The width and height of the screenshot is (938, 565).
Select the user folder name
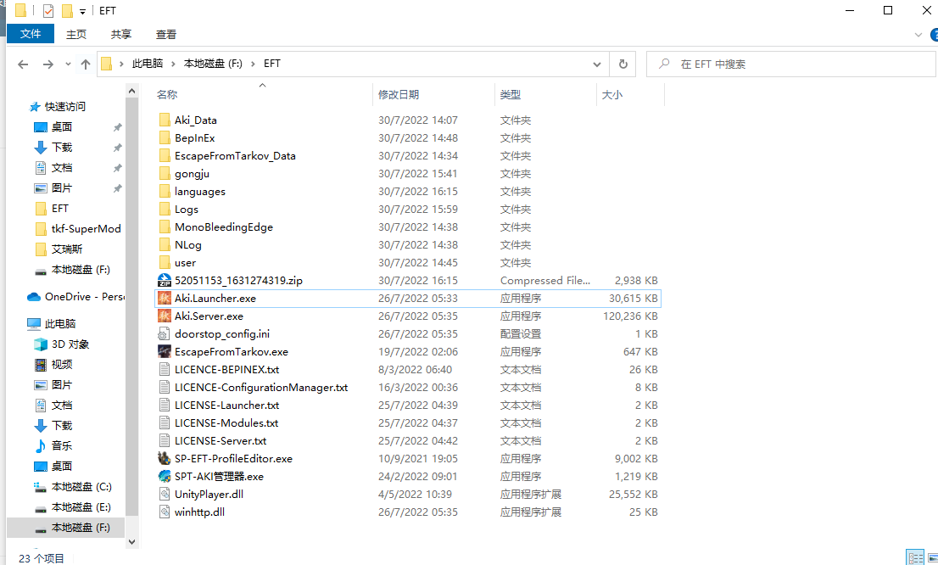(185, 263)
